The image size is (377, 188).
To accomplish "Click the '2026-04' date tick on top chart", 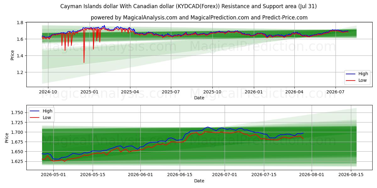I will pyautogui.click(x=294, y=92).
